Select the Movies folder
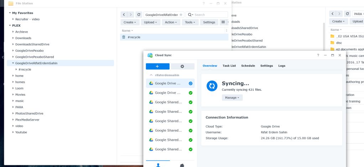 click(20, 95)
